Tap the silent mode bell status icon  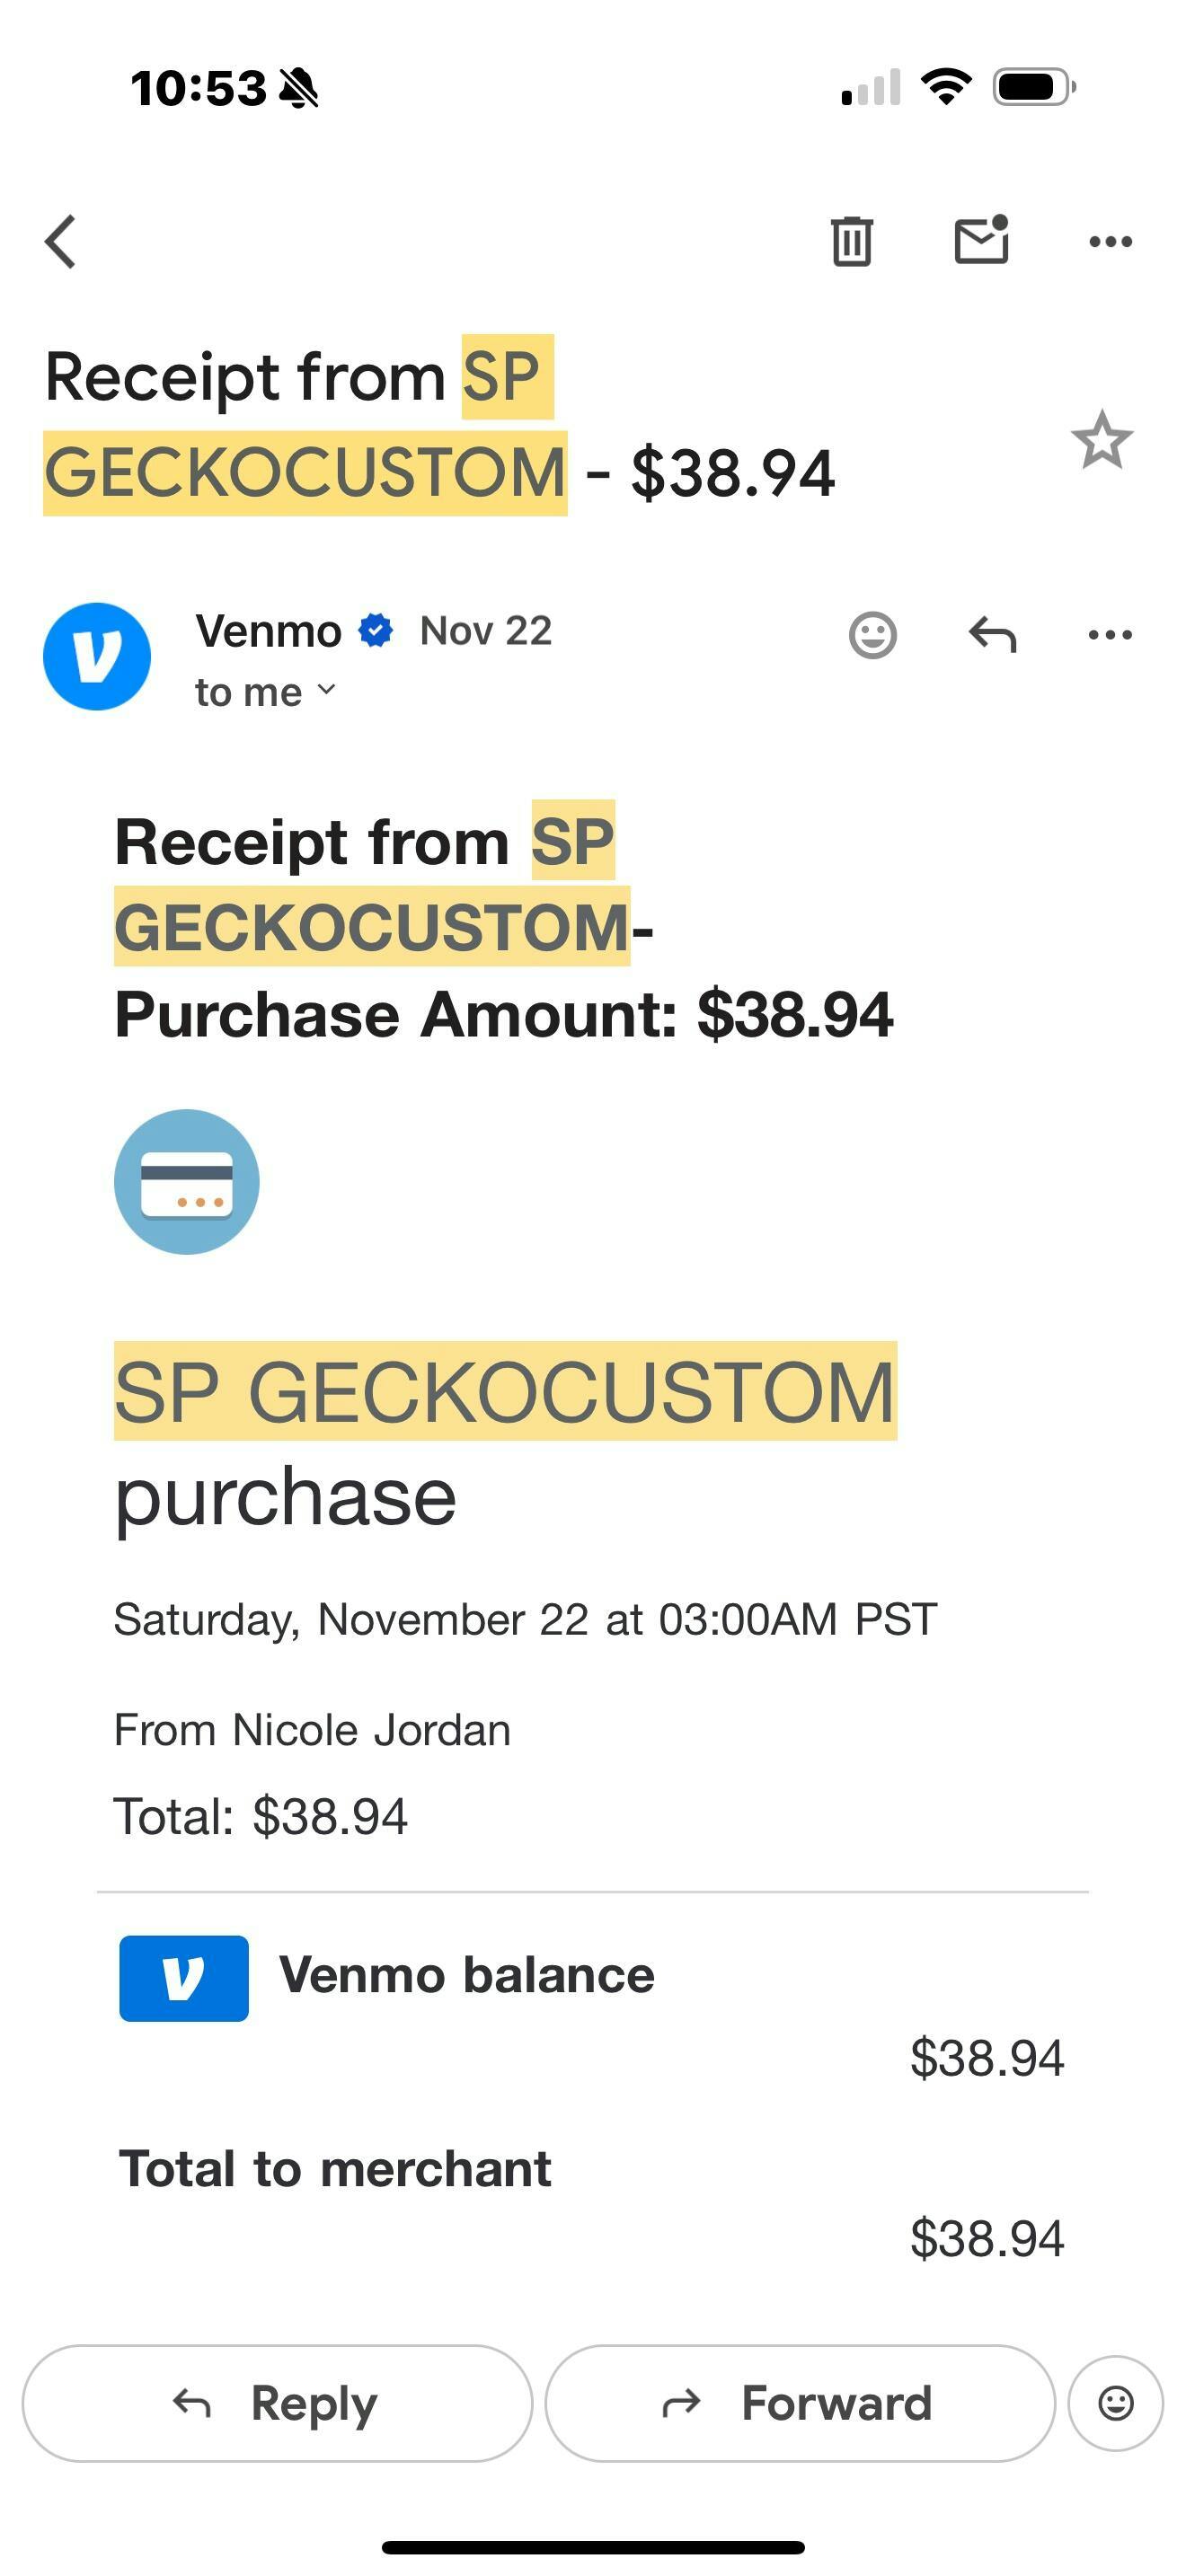pyautogui.click(x=298, y=88)
